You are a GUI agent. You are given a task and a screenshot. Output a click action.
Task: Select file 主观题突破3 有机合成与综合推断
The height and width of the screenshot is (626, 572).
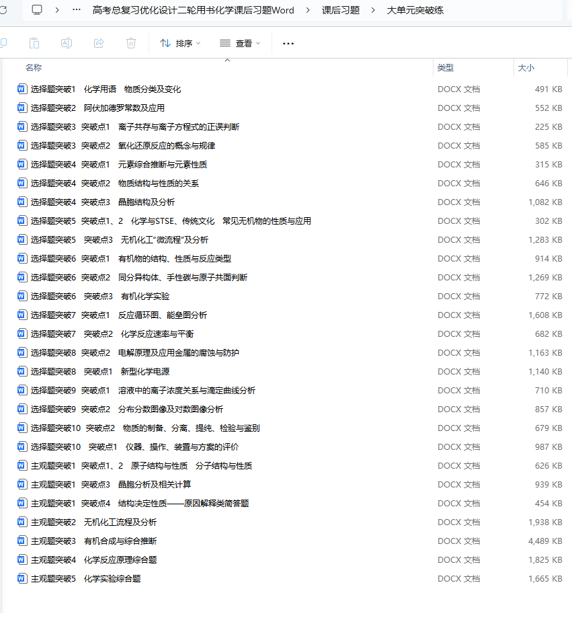pos(93,541)
